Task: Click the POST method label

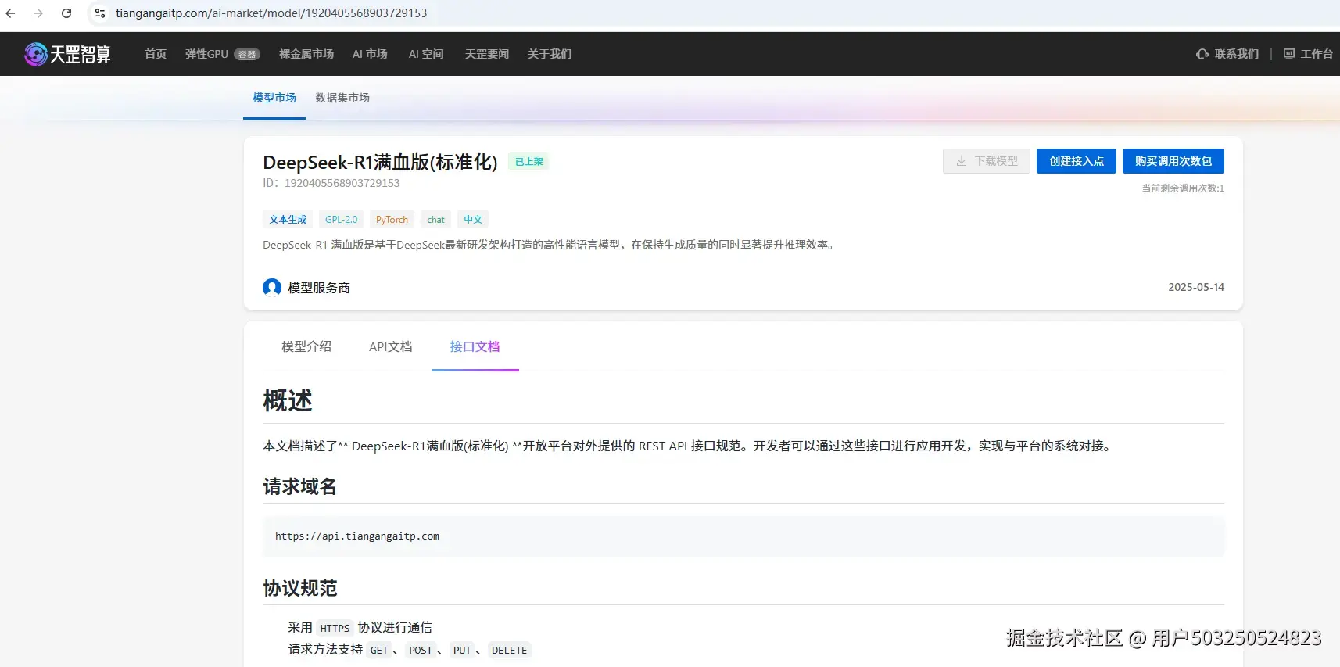Action: click(x=421, y=650)
